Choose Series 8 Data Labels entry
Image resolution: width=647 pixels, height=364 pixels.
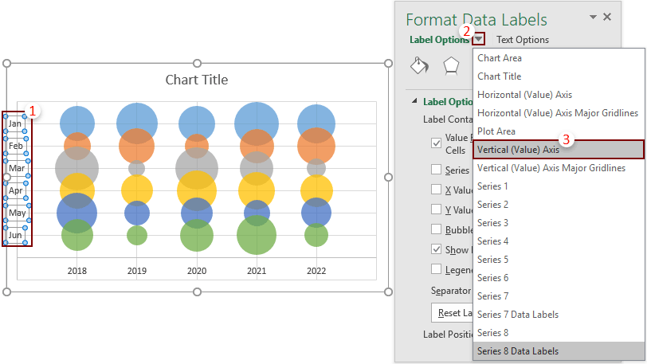pos(559,351)
